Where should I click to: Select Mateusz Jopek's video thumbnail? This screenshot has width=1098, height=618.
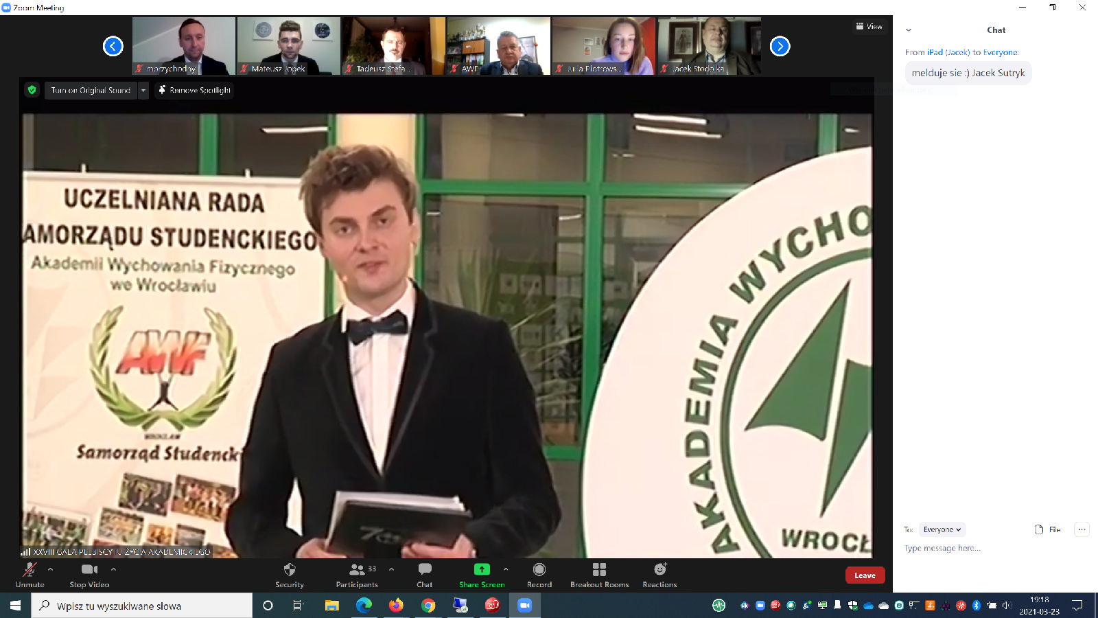288,46
